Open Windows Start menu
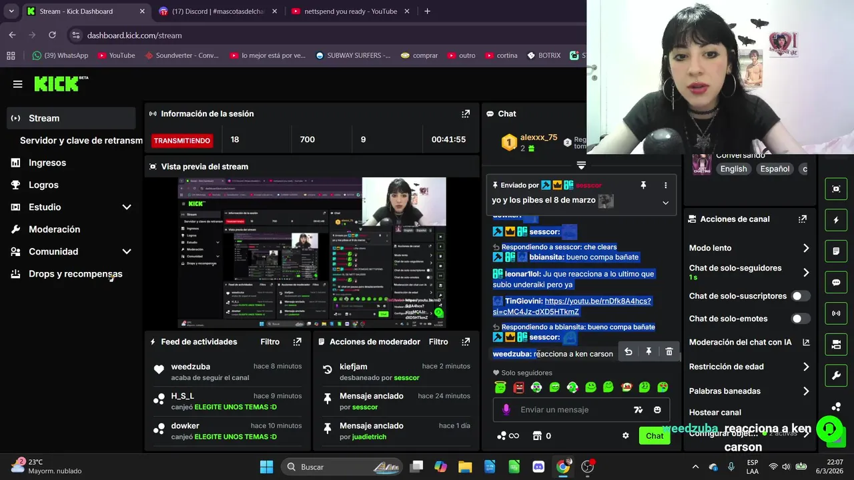Screen dimensions: 854x480 tap(266, 467)
